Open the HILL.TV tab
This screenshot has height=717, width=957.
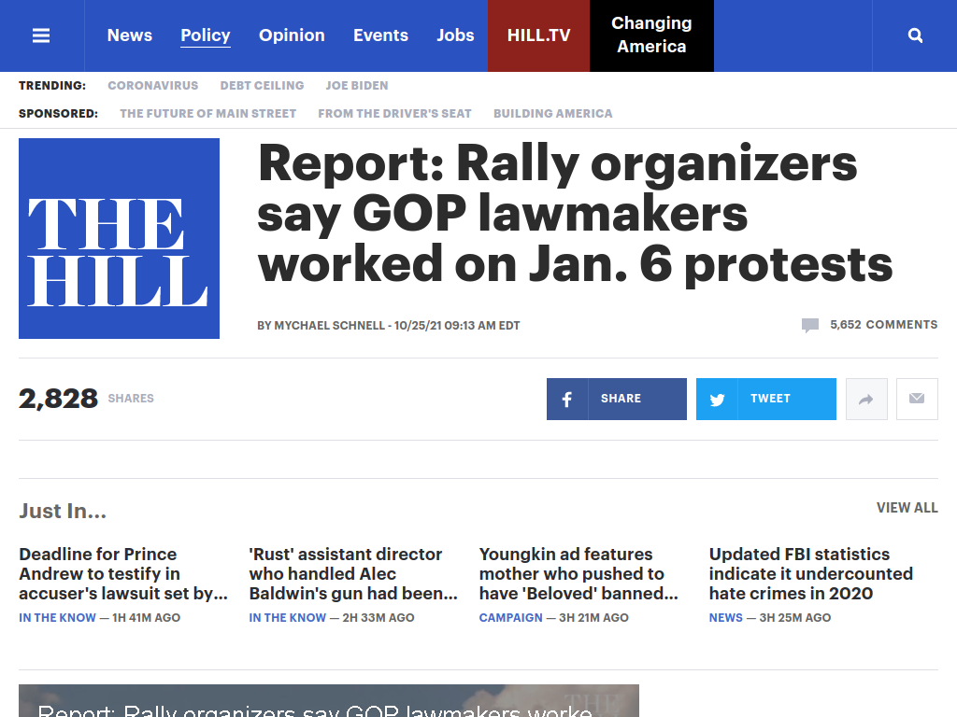(538, 35)
